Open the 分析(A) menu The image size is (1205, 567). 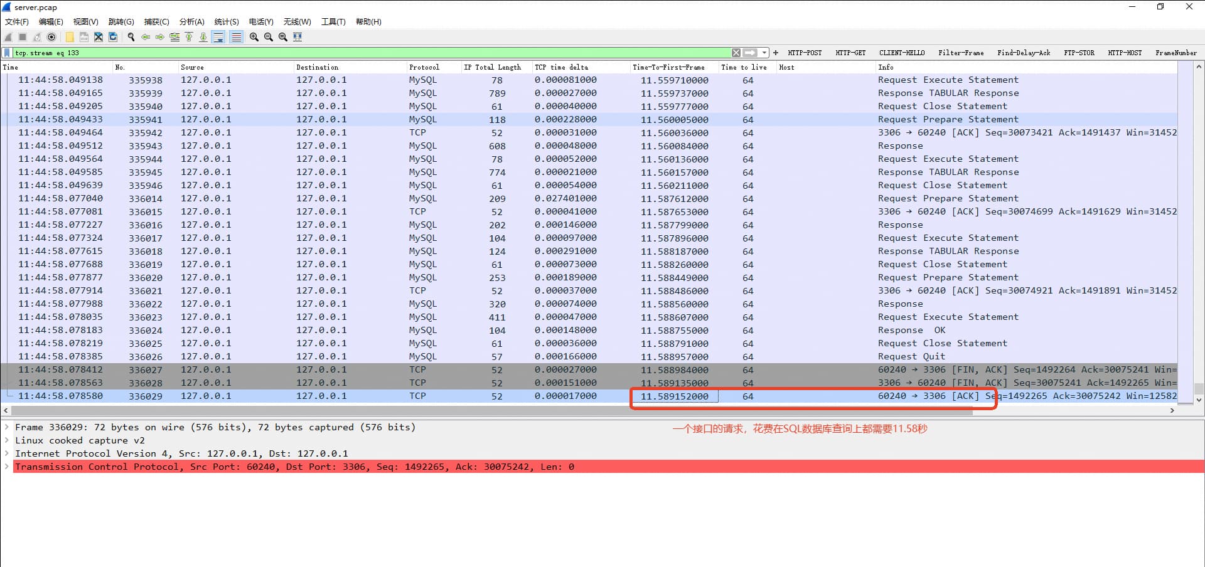pyautogui.click(x=191, y=22)
